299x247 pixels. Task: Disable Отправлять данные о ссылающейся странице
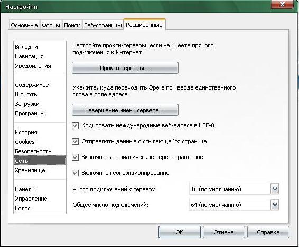(x=76, y=142)
